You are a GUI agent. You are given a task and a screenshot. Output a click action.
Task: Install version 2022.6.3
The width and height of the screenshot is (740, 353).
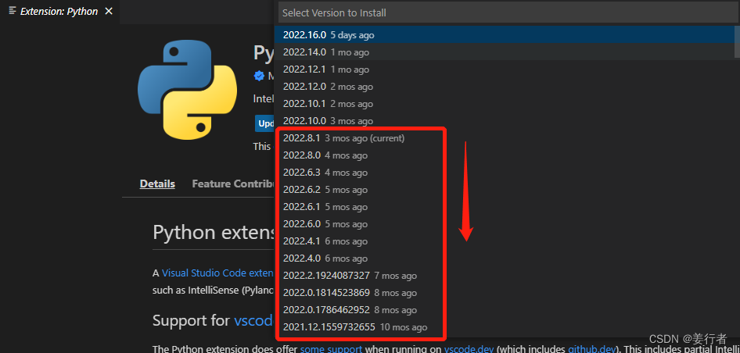point(504,173)
